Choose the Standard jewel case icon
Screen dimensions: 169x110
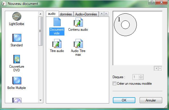click(x=17, y=38)
